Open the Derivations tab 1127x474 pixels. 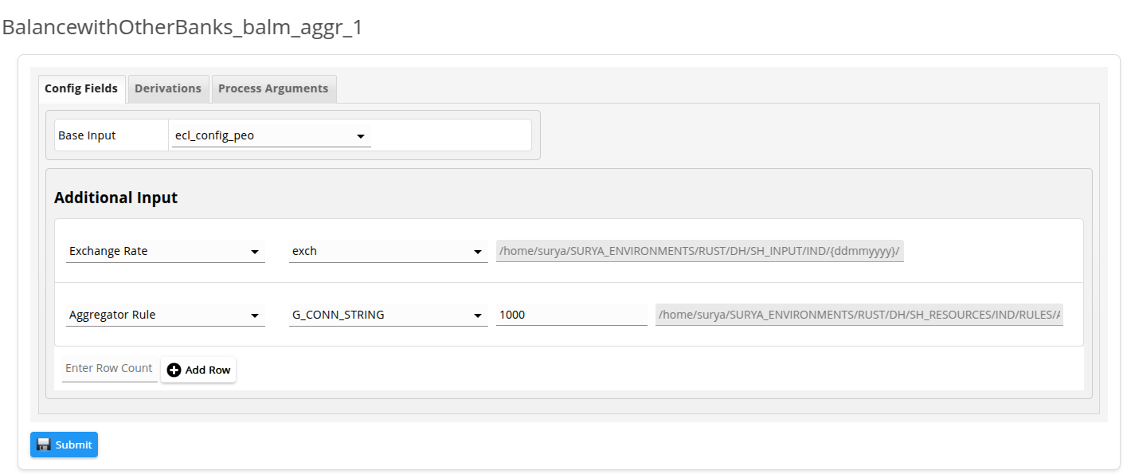click(168, 88)
